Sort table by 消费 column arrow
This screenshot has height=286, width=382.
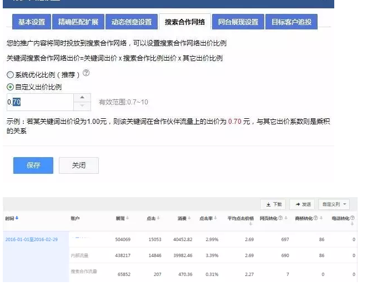click(x=190, y=218)
